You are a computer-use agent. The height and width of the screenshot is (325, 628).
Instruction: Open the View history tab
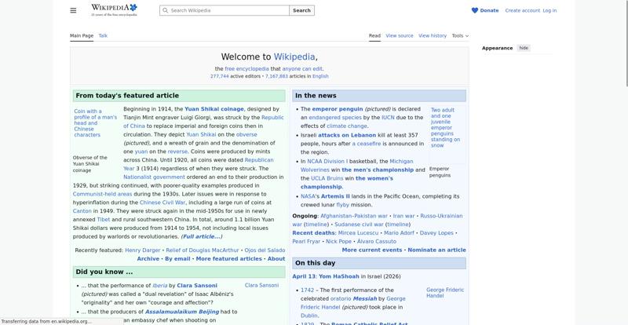[433, 35]
